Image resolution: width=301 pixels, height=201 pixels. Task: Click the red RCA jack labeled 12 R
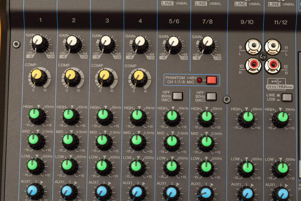tap(272, 65)
